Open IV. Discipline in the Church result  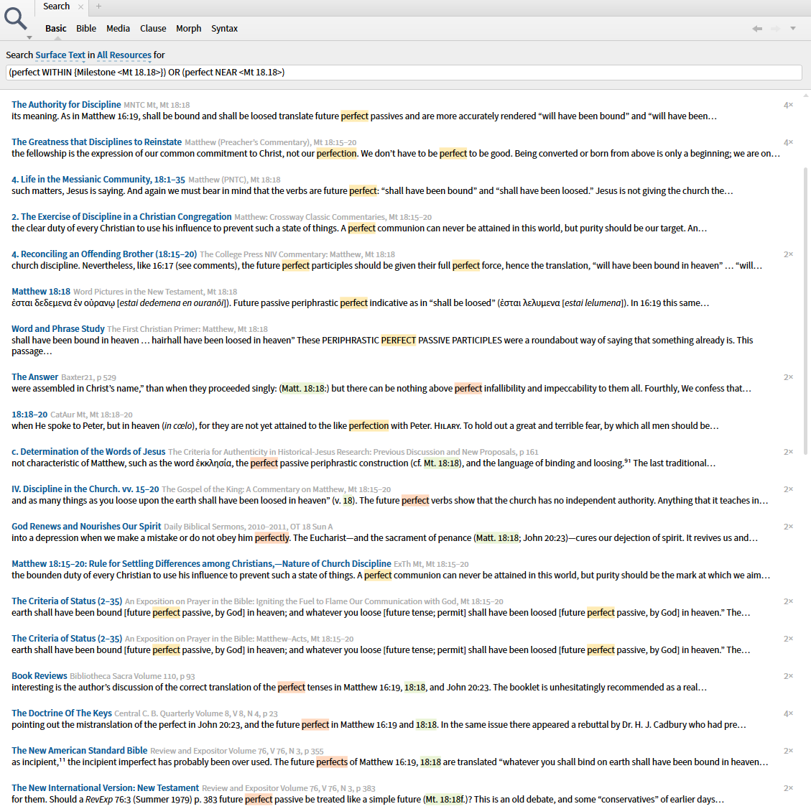[x=85, y=489]
